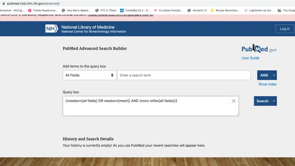Image resolution: width=295 pixels, height=166 pixels.
Task: Click the Show Index link
Action: 267,84
